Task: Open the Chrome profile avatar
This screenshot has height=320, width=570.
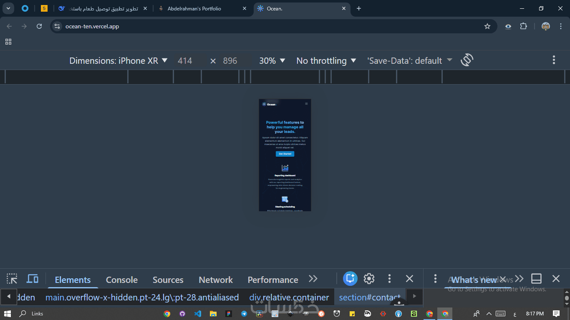Action: 546,26
